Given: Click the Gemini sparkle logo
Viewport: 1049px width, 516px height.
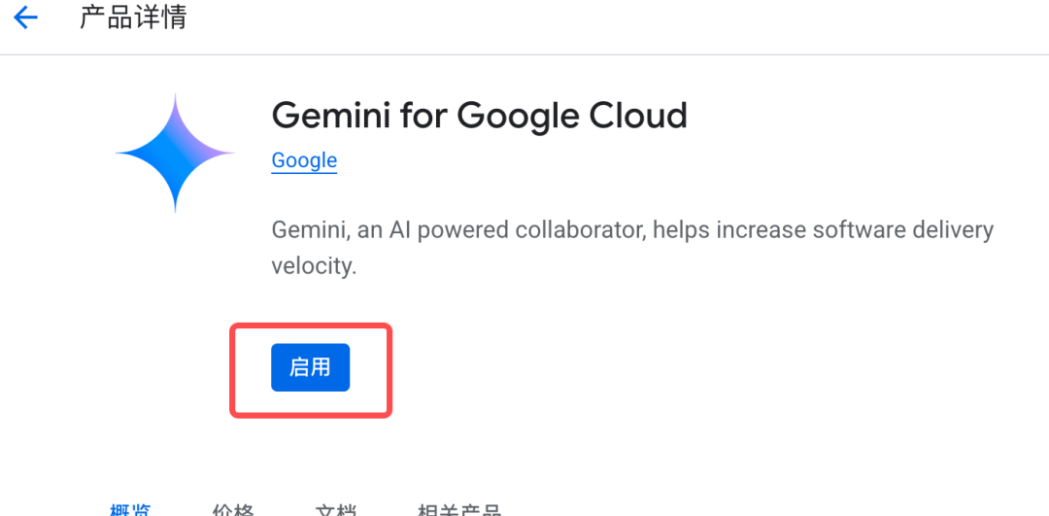Looking at the screenshot, I should pos(176,153).
